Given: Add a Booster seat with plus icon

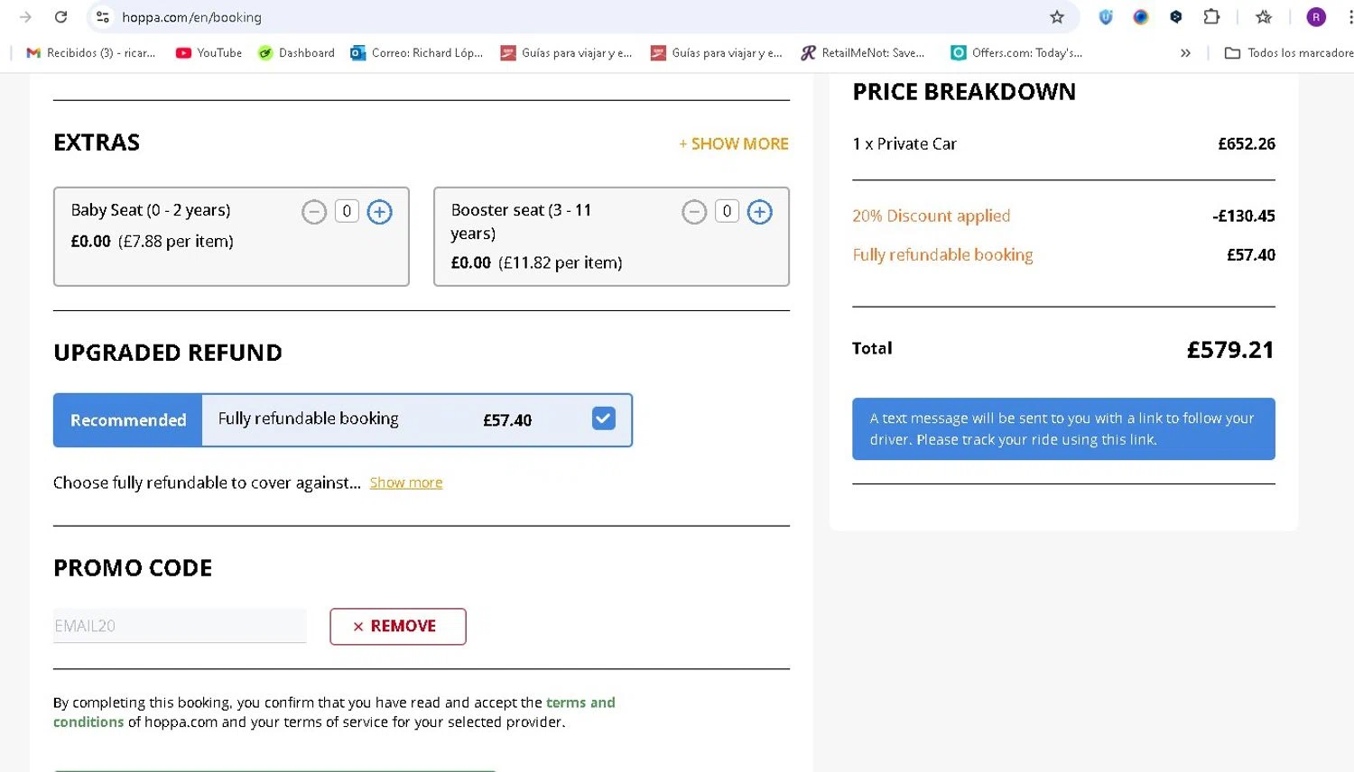Looking at the screenshot, I should 759,212.
